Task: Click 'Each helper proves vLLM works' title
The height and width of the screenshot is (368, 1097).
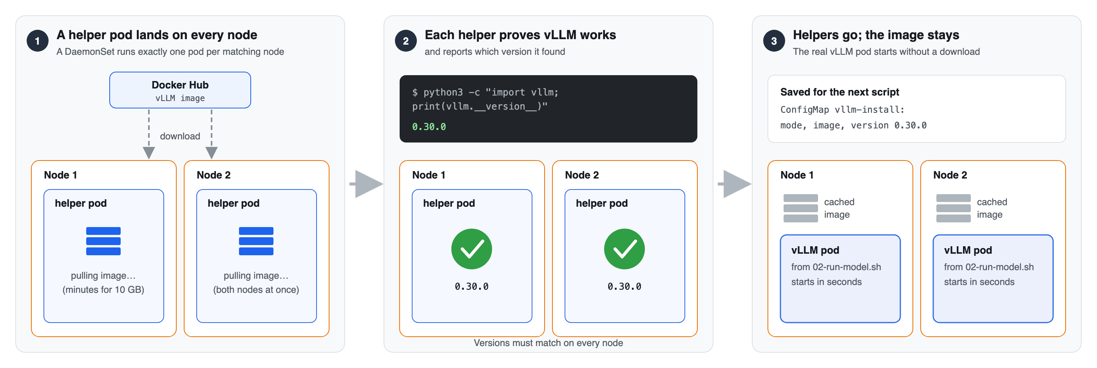Action: [x=520, y=35]
